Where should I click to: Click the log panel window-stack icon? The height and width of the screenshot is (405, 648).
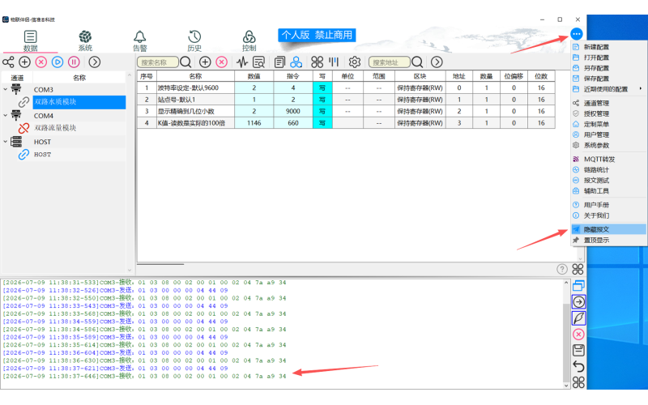click(x=578, y=286)
